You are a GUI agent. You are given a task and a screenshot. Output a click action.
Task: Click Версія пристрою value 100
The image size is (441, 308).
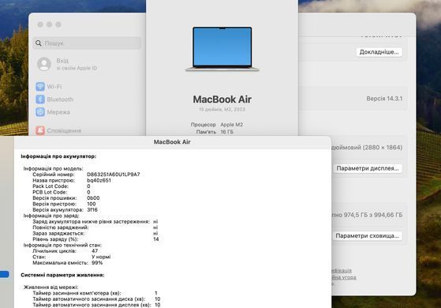[92, 204]
